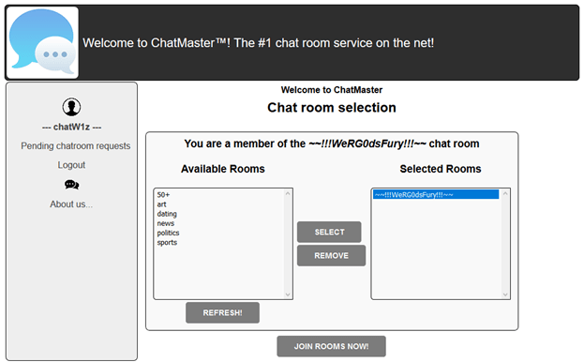
Task: Click the REMOVE button
Action: point(332,255)
